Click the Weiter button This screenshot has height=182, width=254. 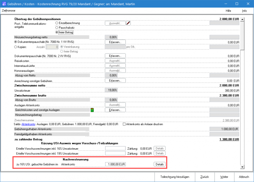[224, 177]
